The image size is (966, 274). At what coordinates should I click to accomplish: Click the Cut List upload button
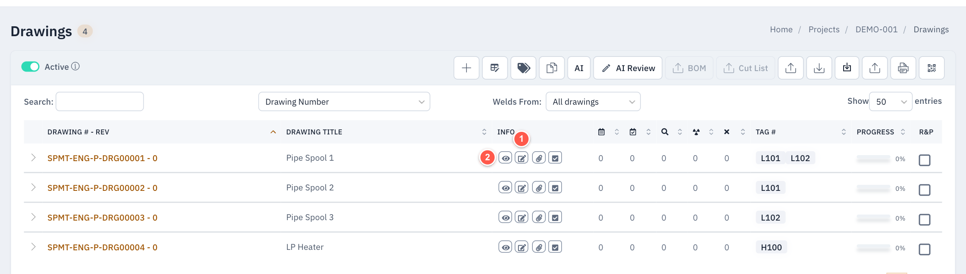(x=746, y=68)
